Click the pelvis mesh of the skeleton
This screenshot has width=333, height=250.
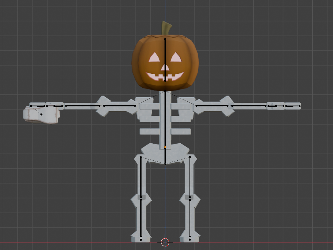tap(165, 153)
